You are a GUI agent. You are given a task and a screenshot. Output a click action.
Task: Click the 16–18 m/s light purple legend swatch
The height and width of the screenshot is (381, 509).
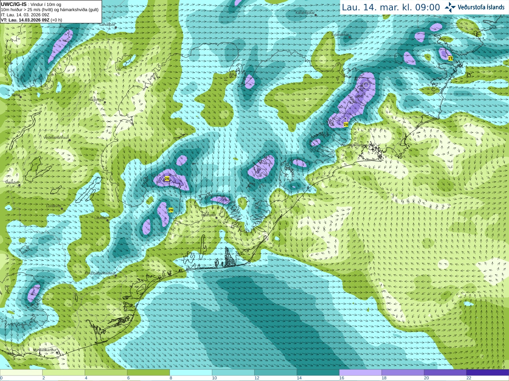(360, 373)
